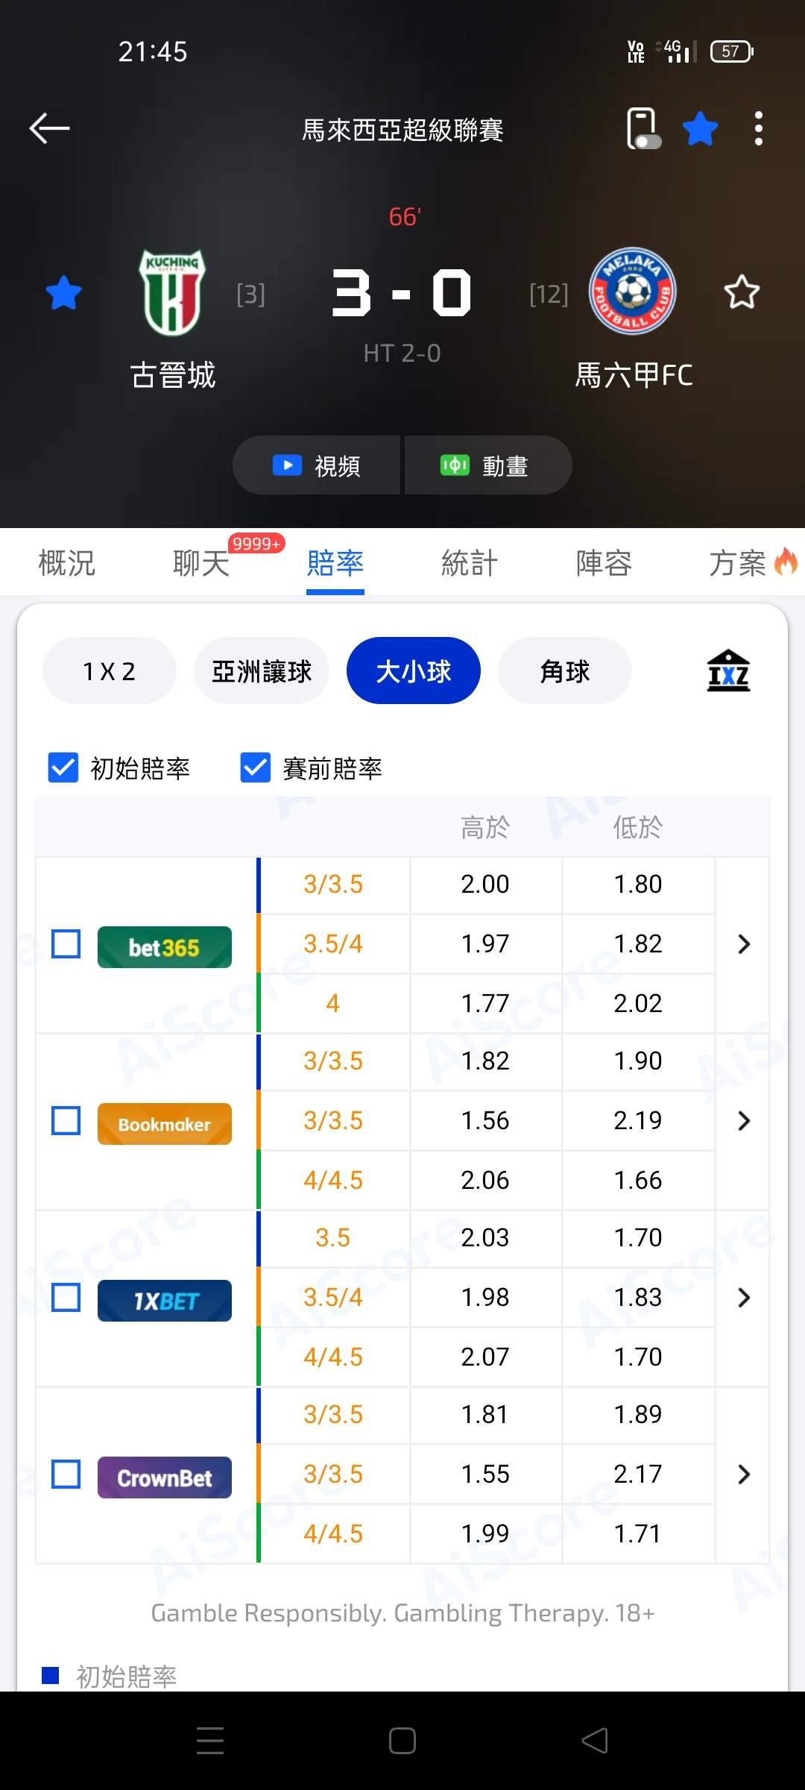Tap the 1XBET logo
The width and height of the screenshot is (805, 1790).
165,1301
